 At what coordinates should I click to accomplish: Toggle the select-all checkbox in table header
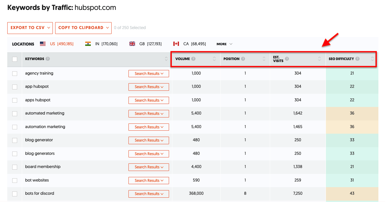pyautogui.click(x=15, y=59)
